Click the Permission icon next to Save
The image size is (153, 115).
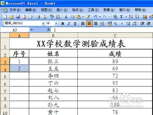pos(24,17)
